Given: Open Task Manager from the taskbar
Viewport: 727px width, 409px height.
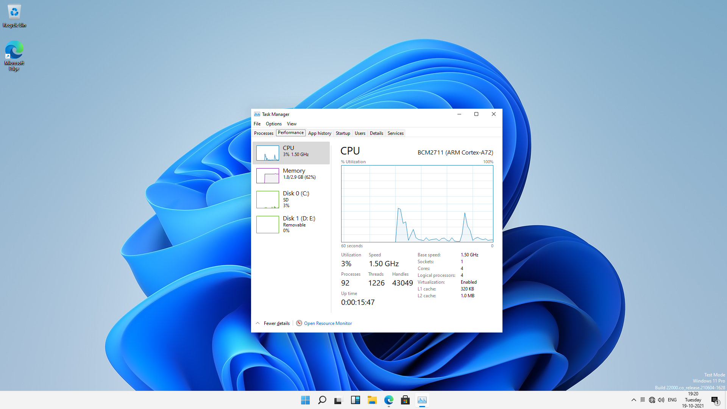Looking at the screenshot, I should pyautogui.click(x=422, y=400).
